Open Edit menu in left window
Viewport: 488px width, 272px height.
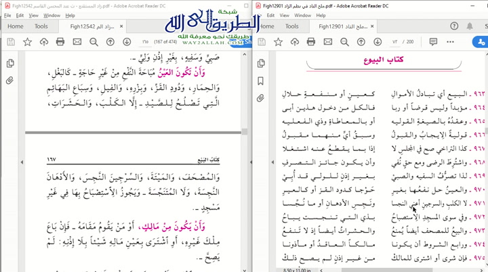pos(20,16)
